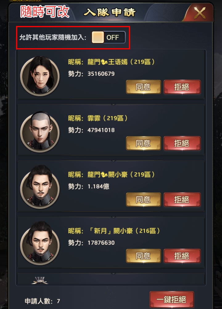222x309 pixels.
Task: Approve 龍門闕小豪 with 同意 button
Action: pos(143,200)
